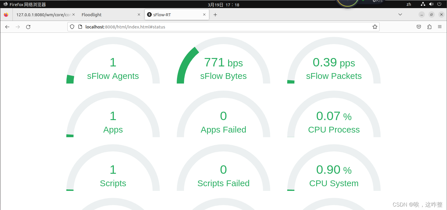The width and height of the screenshot is (447, 210).
Task: Click the sFlow Packets gauge arc
Action: pos(334,60)
